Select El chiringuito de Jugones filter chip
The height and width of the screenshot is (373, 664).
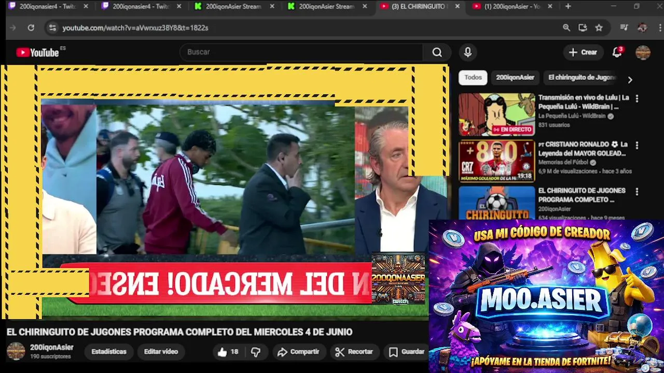click(582, 78)
